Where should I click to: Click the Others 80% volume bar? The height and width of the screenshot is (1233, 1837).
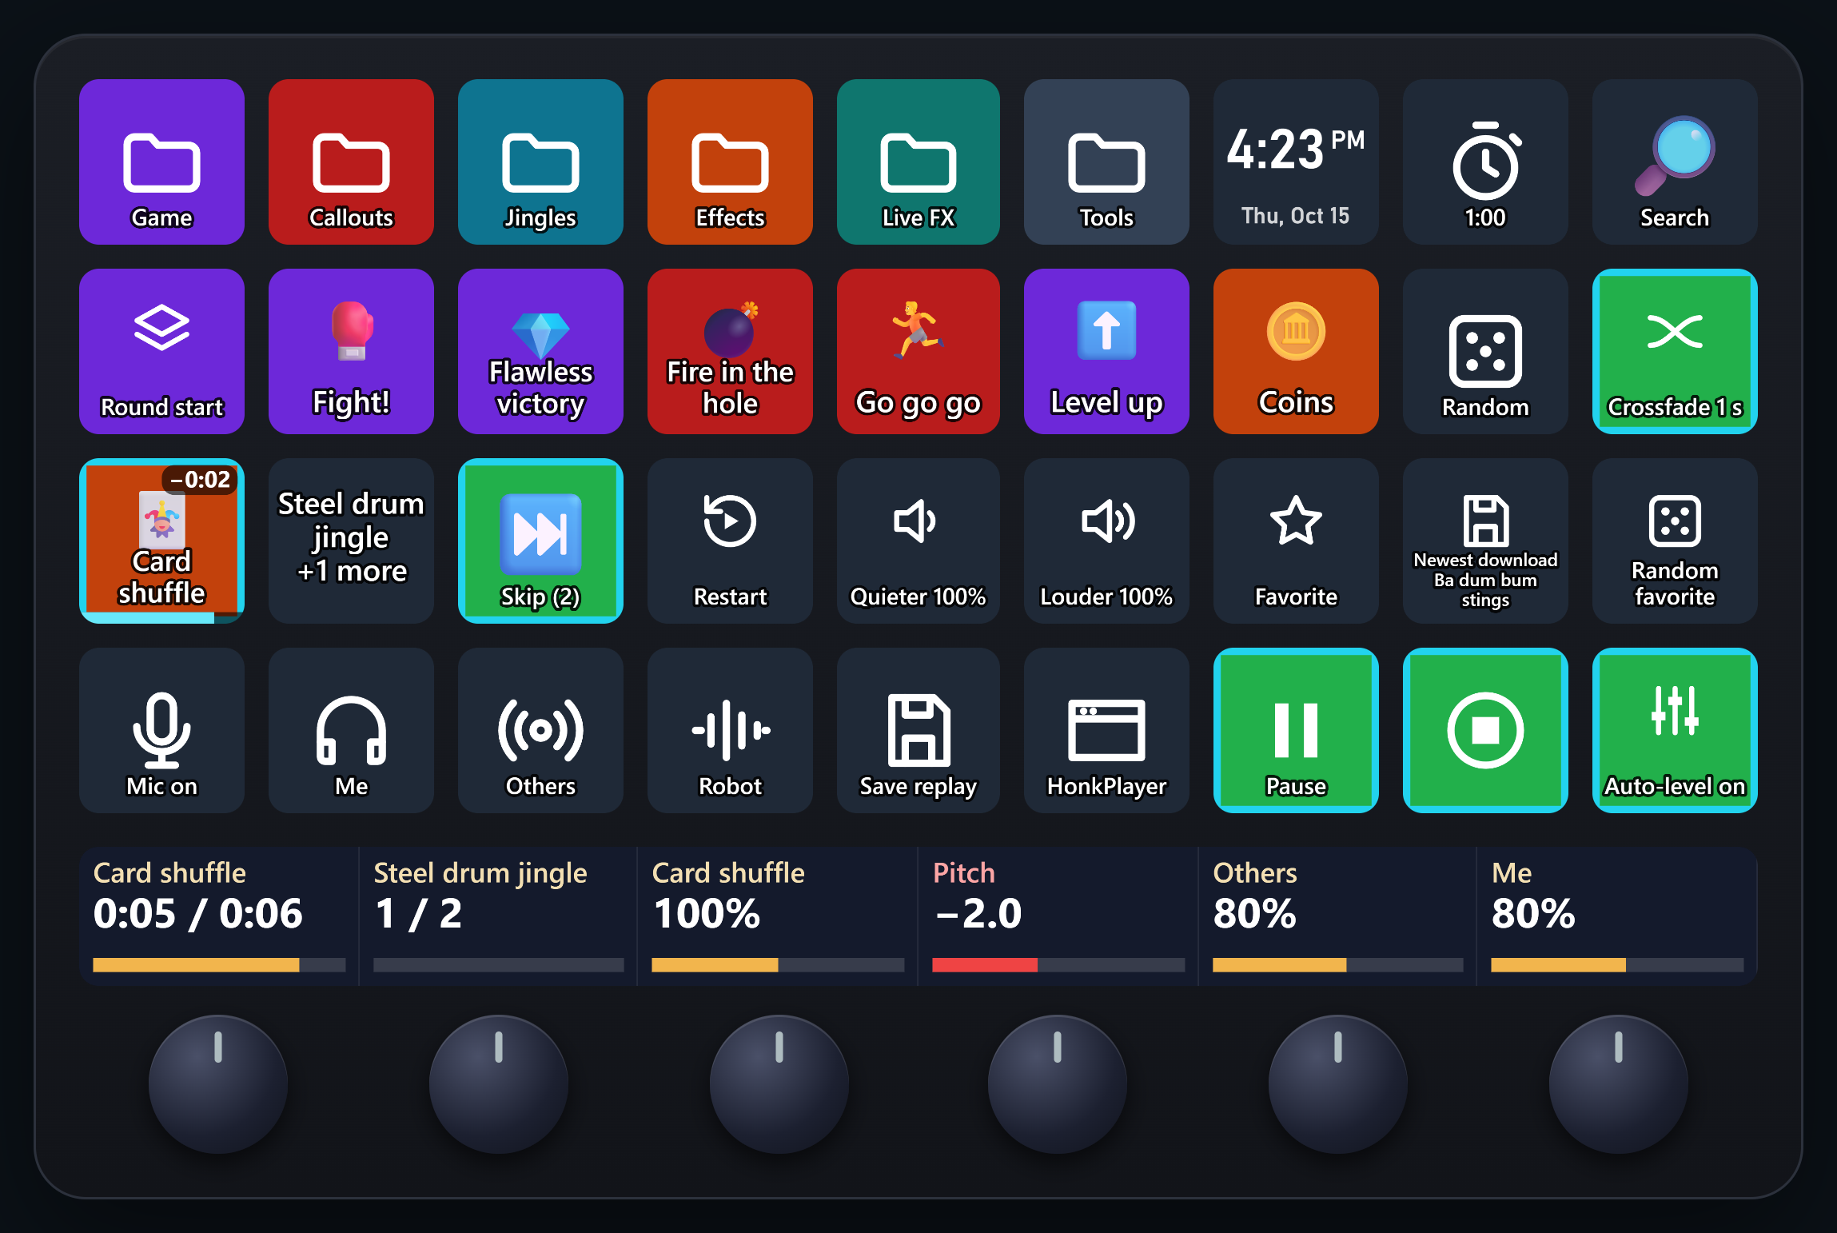(x=1338, y=965)
